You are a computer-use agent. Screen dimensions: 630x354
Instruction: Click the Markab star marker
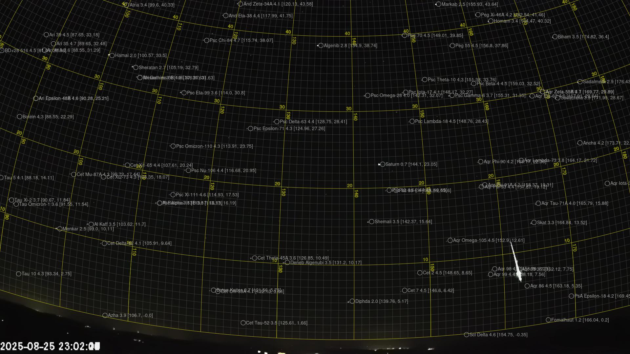438,4
